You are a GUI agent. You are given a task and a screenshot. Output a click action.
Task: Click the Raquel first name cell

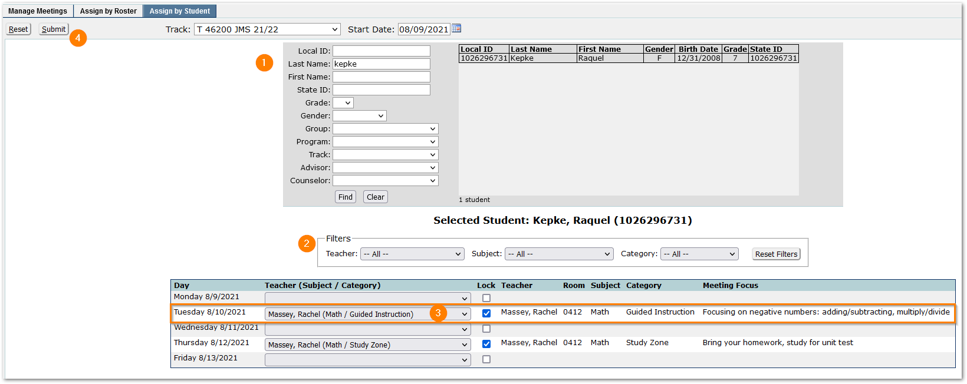coord(610,58)
